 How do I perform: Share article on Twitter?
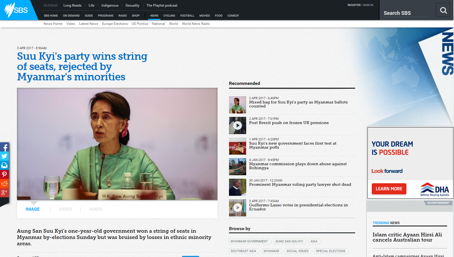coord(4,156)
